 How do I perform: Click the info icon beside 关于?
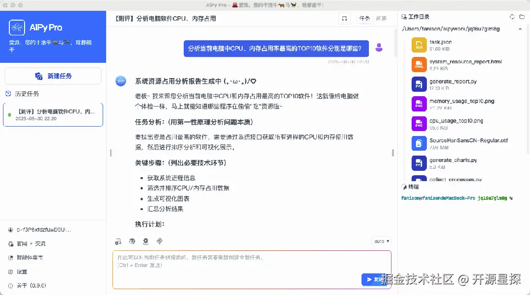point(10,286)
